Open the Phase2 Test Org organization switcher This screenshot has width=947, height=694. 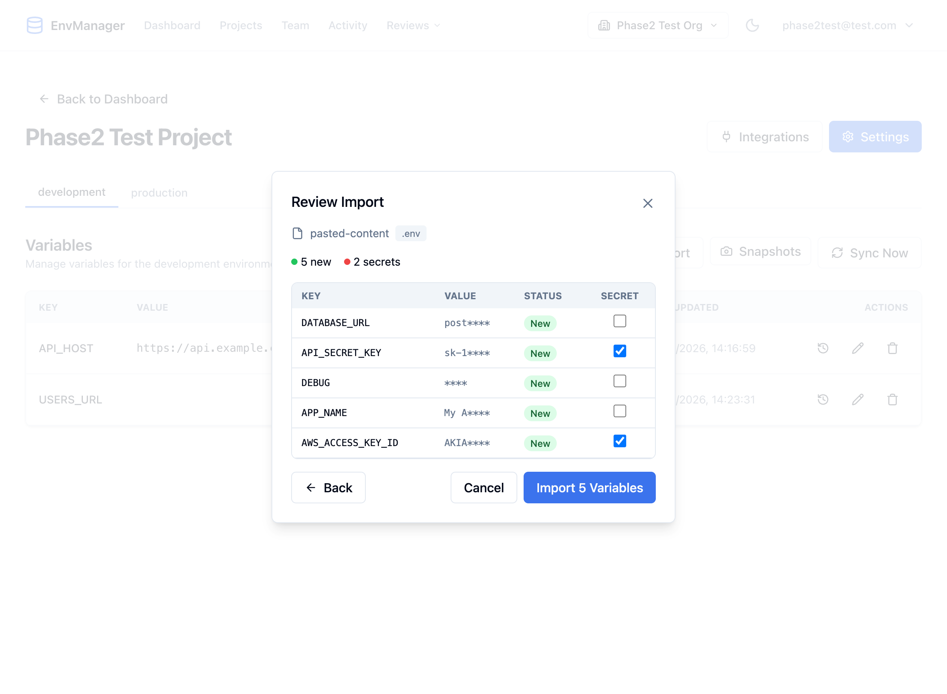[657, 25]
